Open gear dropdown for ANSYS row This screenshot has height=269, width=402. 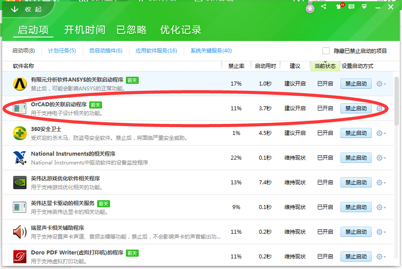point(381,84)
